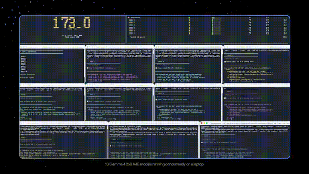Click the icon beside the robot arm prompt

coord(156,68)
